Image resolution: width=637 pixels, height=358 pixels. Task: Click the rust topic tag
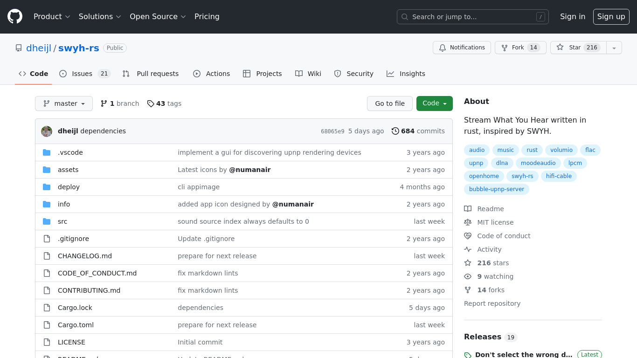(532, 150)
